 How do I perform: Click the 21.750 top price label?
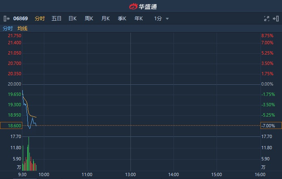click(14, 36)
